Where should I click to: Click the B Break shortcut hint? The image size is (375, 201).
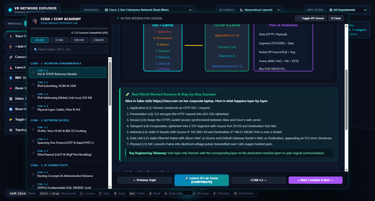(120, 194)
